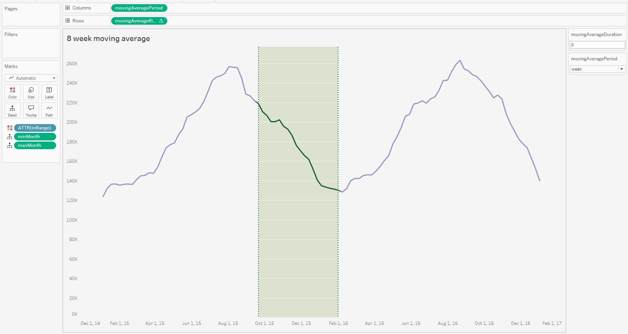This screenshot has height=334, width=628.
Task: Click the Feb 1, 17 x-axis label
Action: click(x=552, y=323)
